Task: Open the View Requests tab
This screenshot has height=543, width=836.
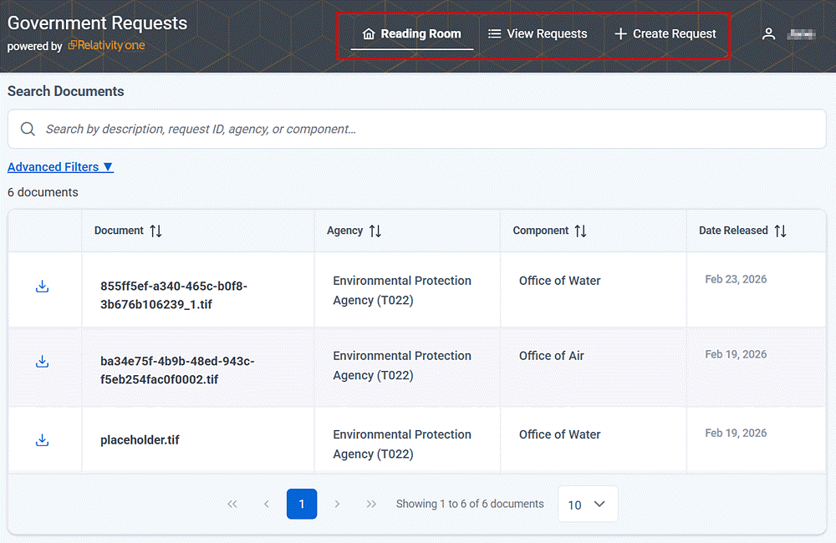Action: [538, 34]
